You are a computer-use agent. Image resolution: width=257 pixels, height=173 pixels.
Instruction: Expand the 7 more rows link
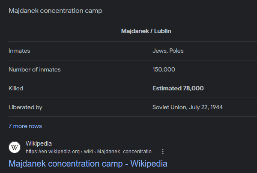point(25,126)
